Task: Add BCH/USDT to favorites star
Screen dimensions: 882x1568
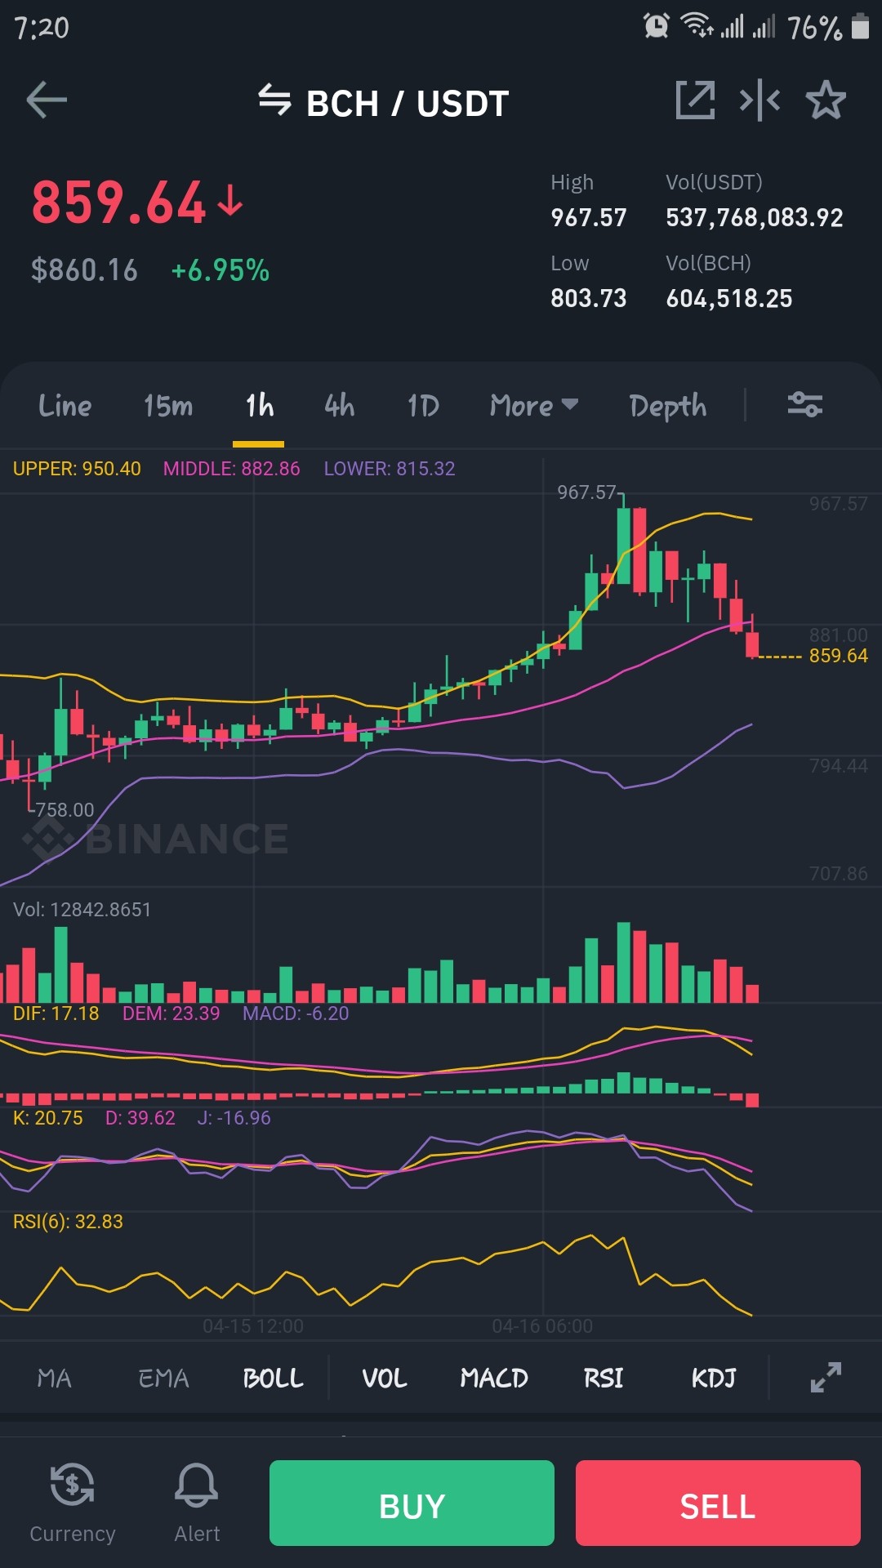Action: tap(826, 100)
